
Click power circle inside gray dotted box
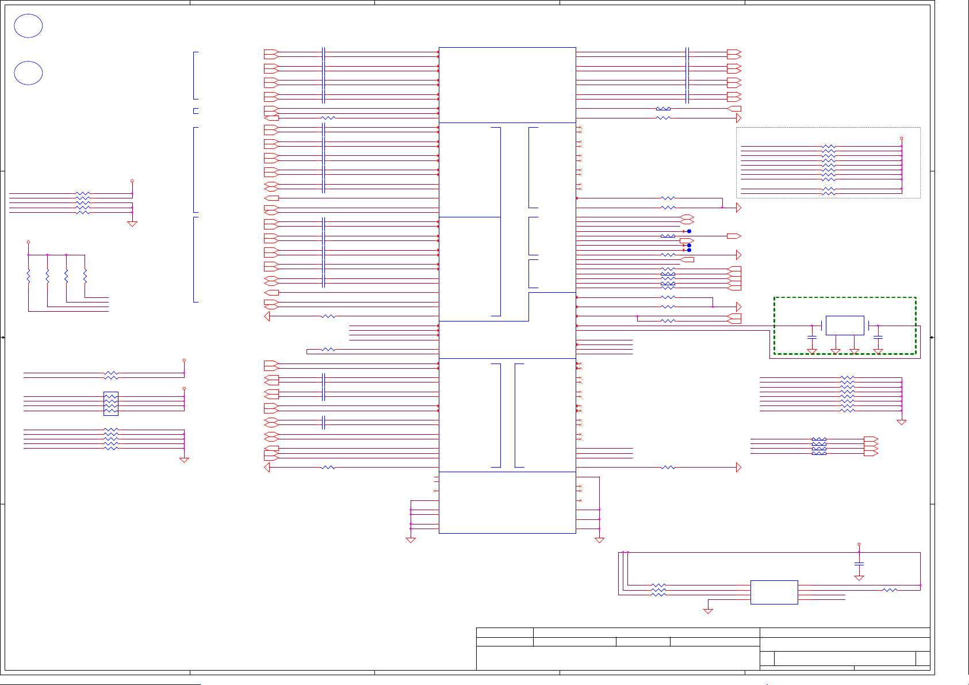(x=901, y=139)
